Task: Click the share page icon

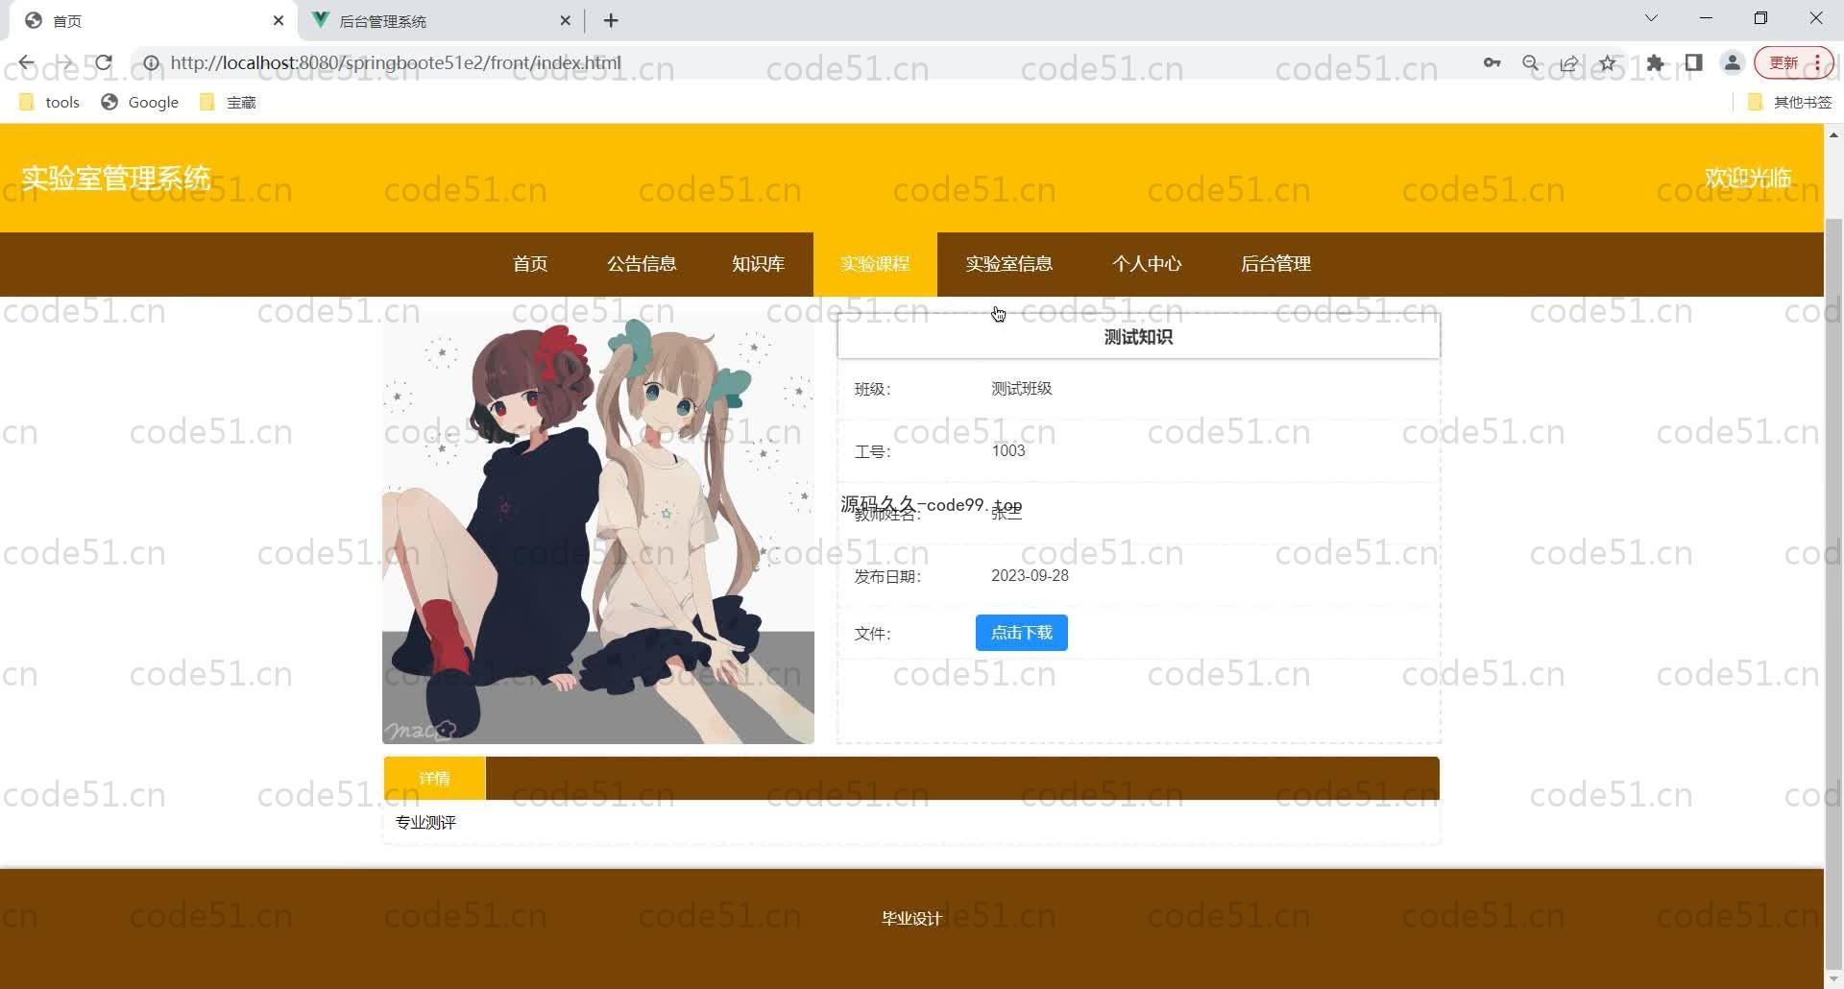Action: coord(1569,63)
